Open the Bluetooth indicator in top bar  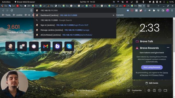coord(157,2)
